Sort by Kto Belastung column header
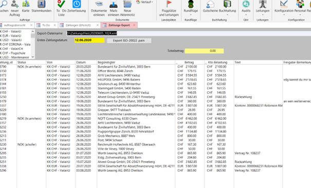The image size is (311, 188). [219, 62]
